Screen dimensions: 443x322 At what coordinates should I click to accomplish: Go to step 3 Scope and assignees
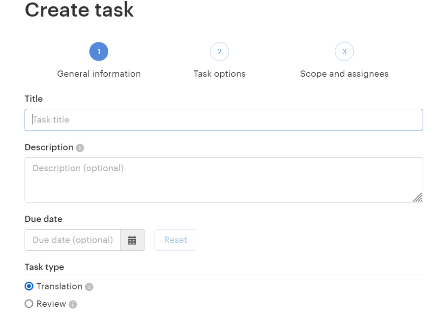pos(344,51)
